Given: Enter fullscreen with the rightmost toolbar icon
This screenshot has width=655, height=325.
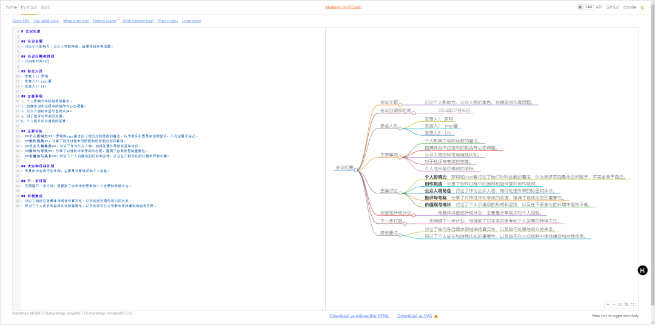Looking at the screenshot, I should pos(633,304).
